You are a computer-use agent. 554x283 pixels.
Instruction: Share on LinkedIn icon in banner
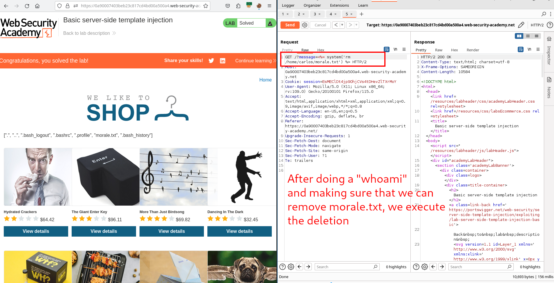(222, 61)
